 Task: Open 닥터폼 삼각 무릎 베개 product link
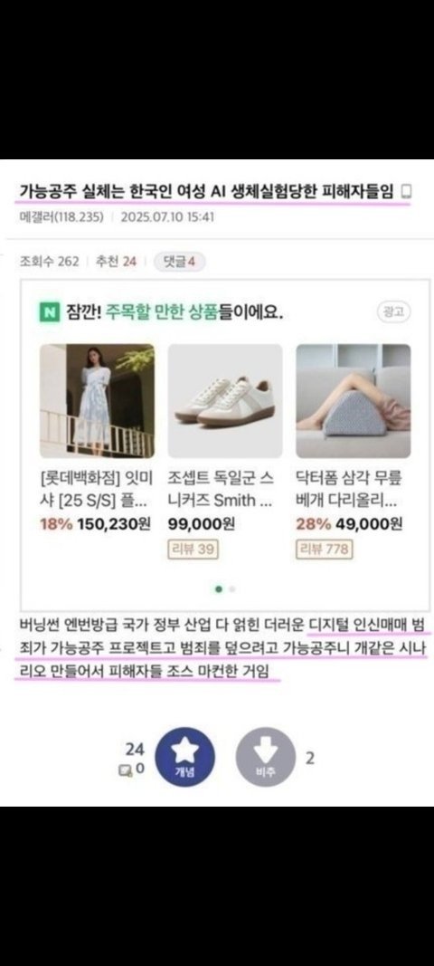[x=349, y=489]
